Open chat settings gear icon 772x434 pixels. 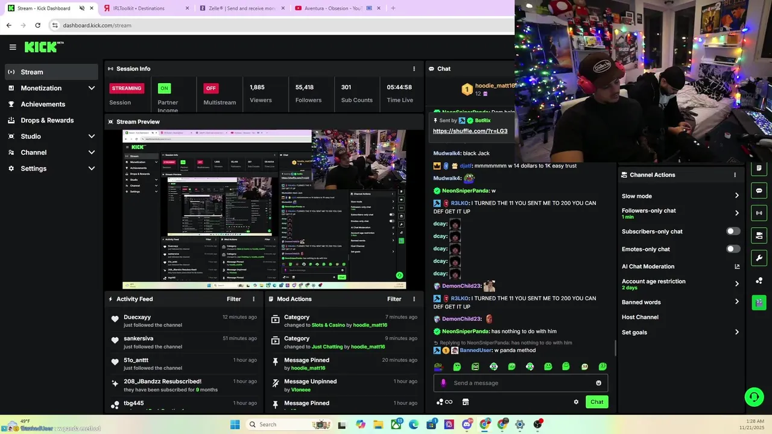pos(576,402)
